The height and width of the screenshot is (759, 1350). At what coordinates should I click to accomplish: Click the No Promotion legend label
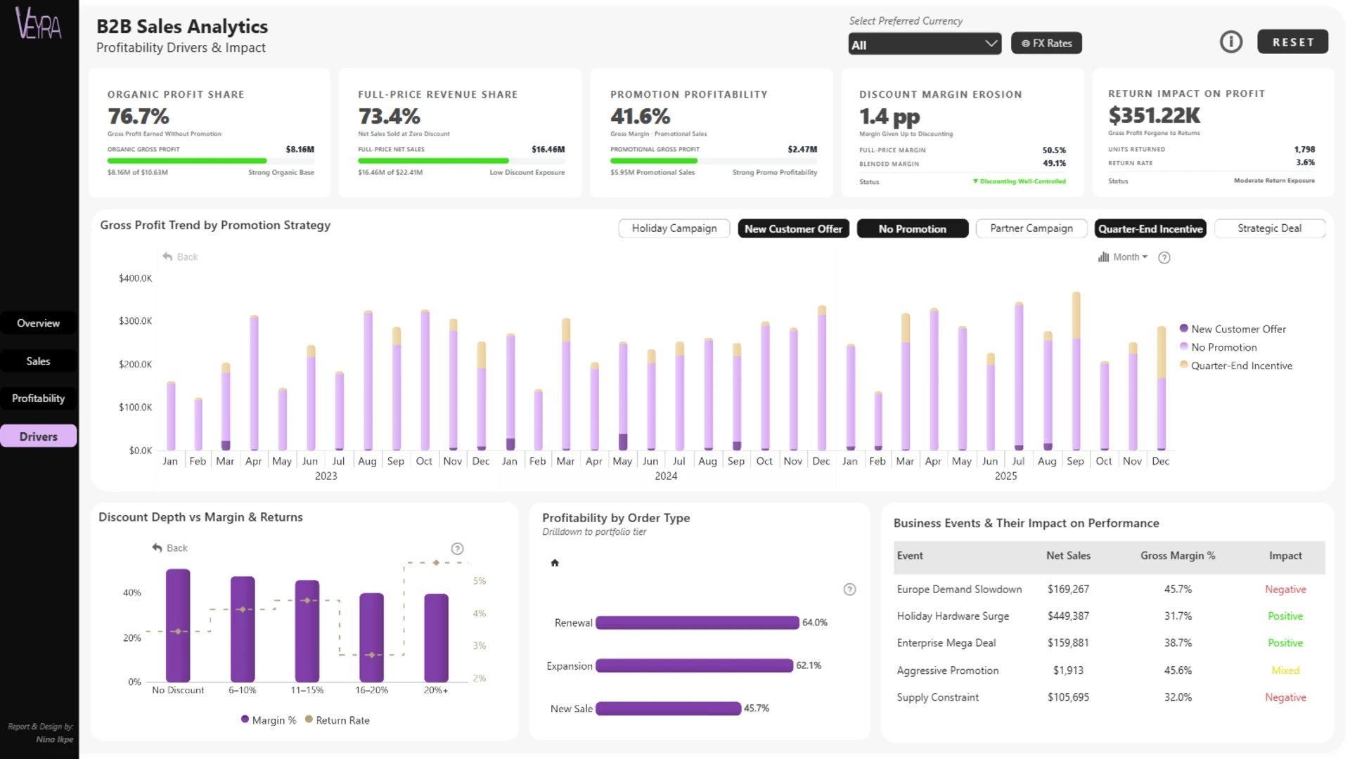(x=1223, y=347)
